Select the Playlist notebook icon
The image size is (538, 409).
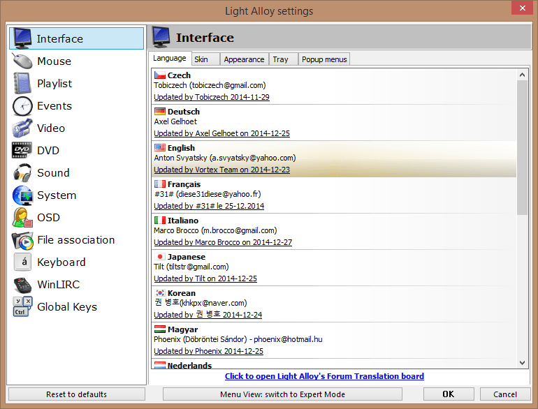22,84
